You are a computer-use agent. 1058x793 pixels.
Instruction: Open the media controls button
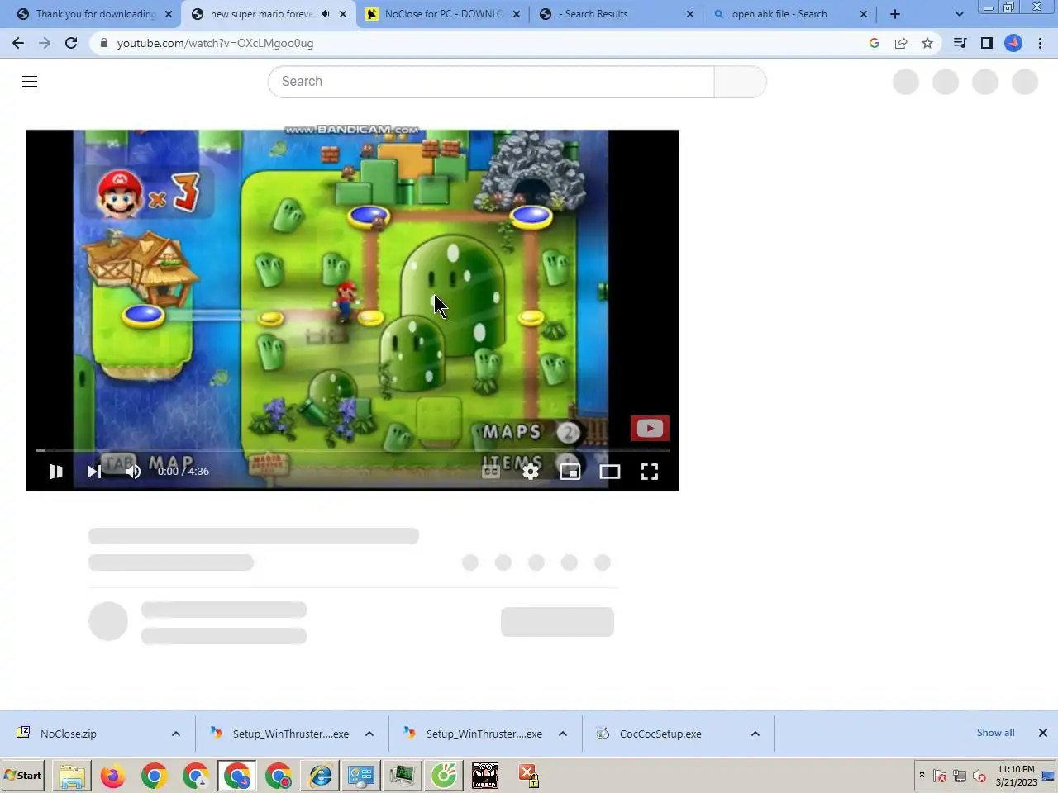pyautogui.click(x=960, y=43)
